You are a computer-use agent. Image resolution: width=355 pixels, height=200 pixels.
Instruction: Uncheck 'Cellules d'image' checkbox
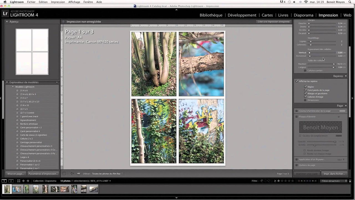pos(305,97)
